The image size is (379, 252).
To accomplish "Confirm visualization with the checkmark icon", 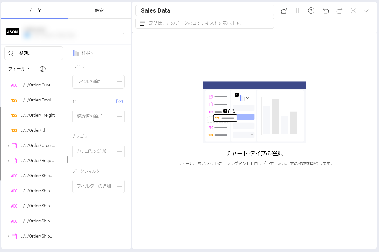I will click(x=367, y=10).
